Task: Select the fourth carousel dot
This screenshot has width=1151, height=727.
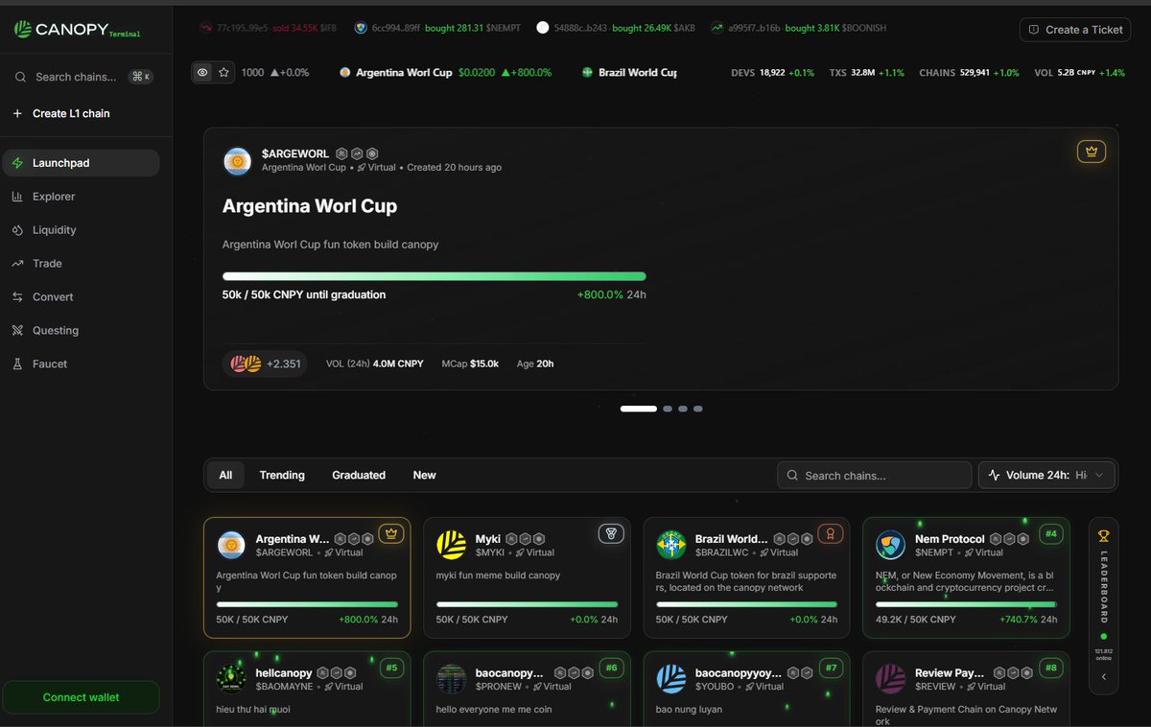Action: click(698, 409)
